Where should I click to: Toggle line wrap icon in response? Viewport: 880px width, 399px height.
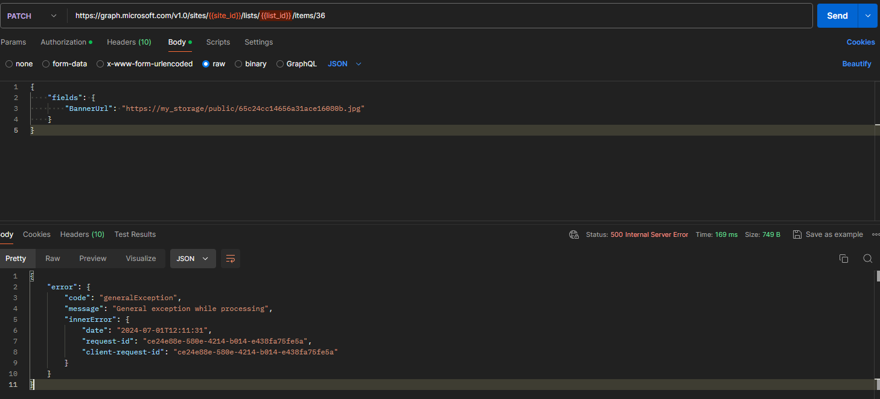pos(231,259)
